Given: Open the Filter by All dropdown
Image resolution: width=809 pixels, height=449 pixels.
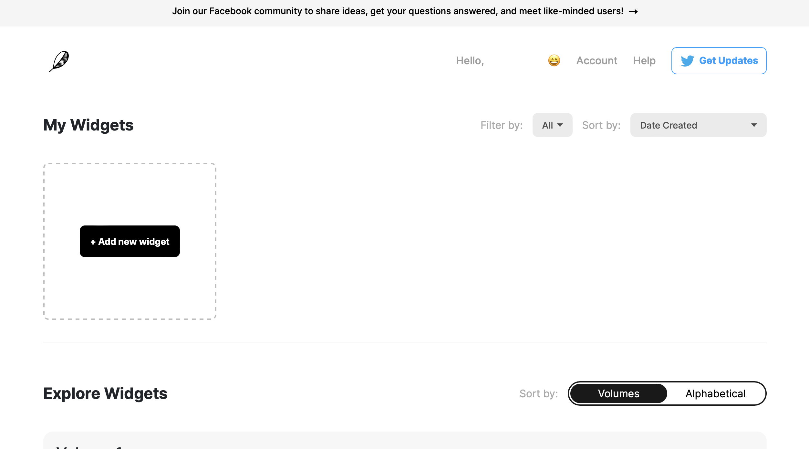Looking at the screenshot, I should pyautogui.click(x=552, y=125).
